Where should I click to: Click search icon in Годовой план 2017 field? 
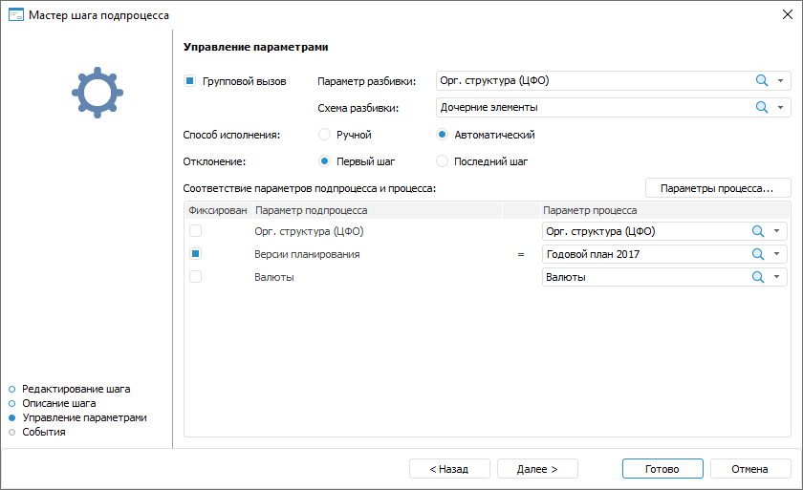point(758,254)
